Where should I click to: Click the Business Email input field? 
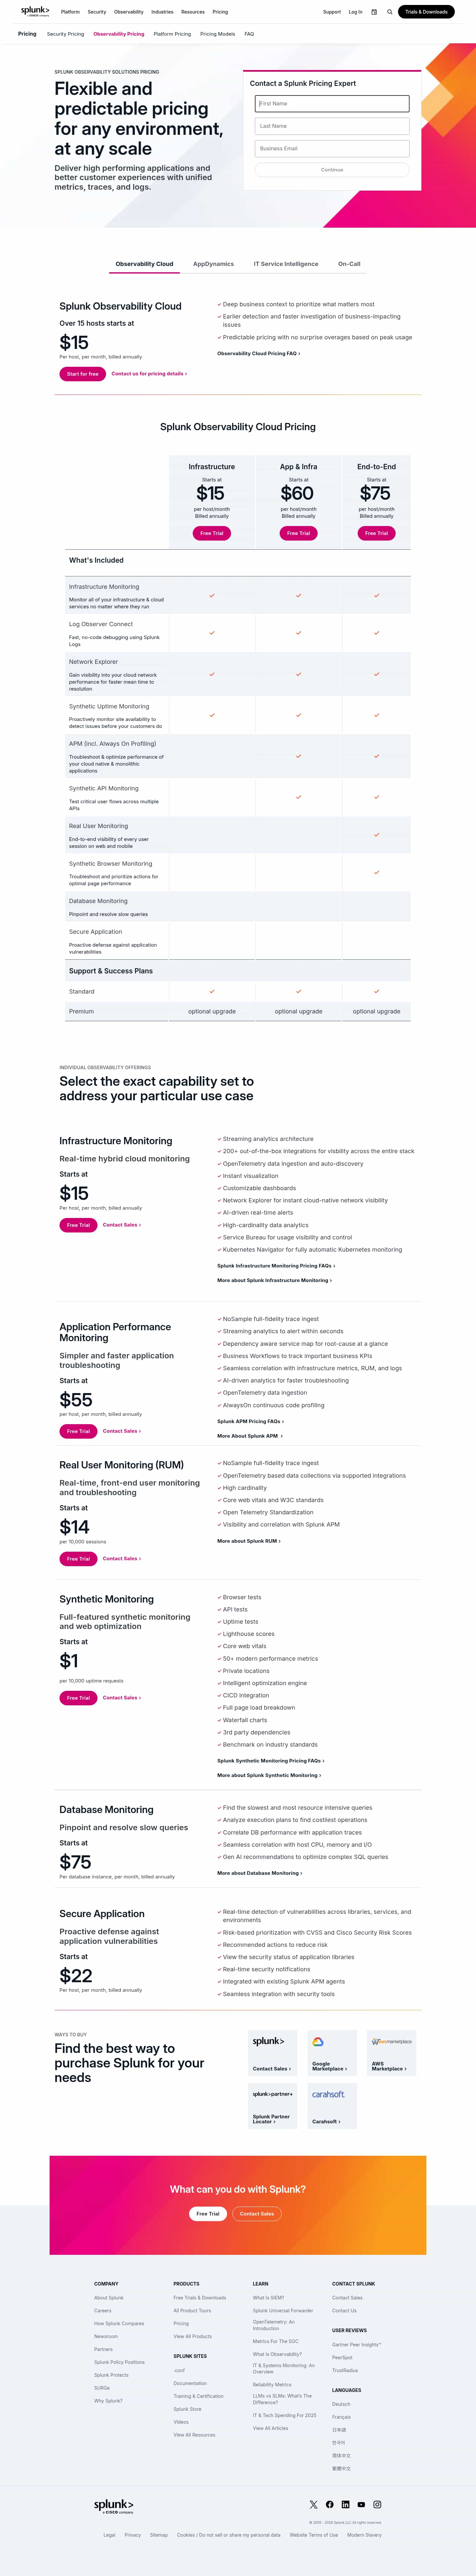[332, 148]
